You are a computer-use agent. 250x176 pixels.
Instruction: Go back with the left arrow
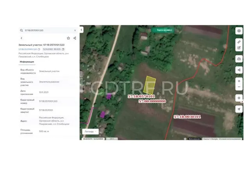[21, 38]
